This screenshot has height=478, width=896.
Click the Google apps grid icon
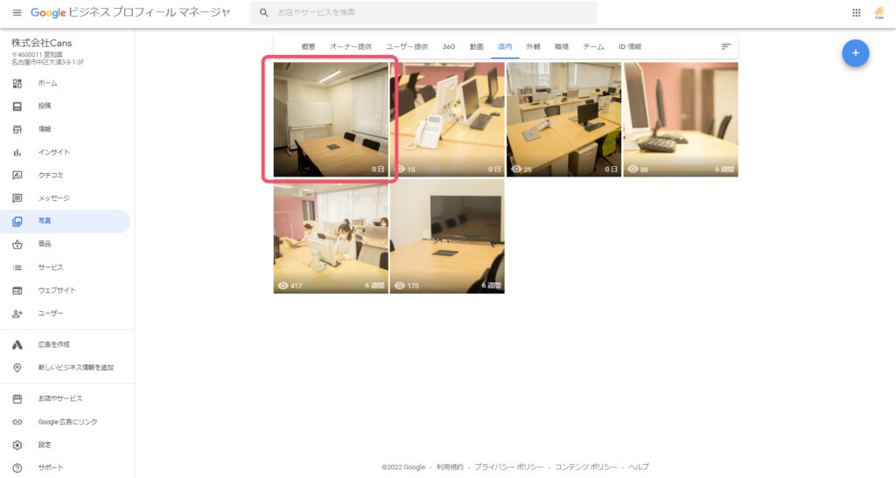(856, 13)
